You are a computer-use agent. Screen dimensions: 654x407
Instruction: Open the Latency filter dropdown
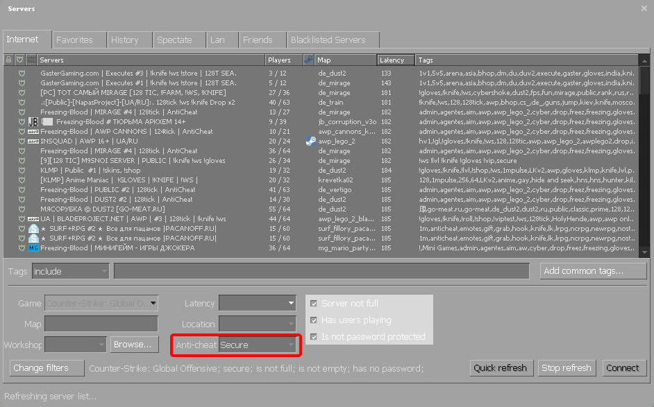(x=258, y=303)
